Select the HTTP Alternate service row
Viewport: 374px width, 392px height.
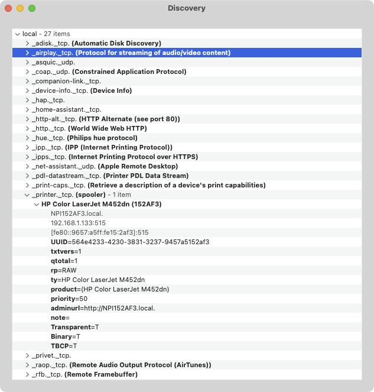tap(187, 119)
